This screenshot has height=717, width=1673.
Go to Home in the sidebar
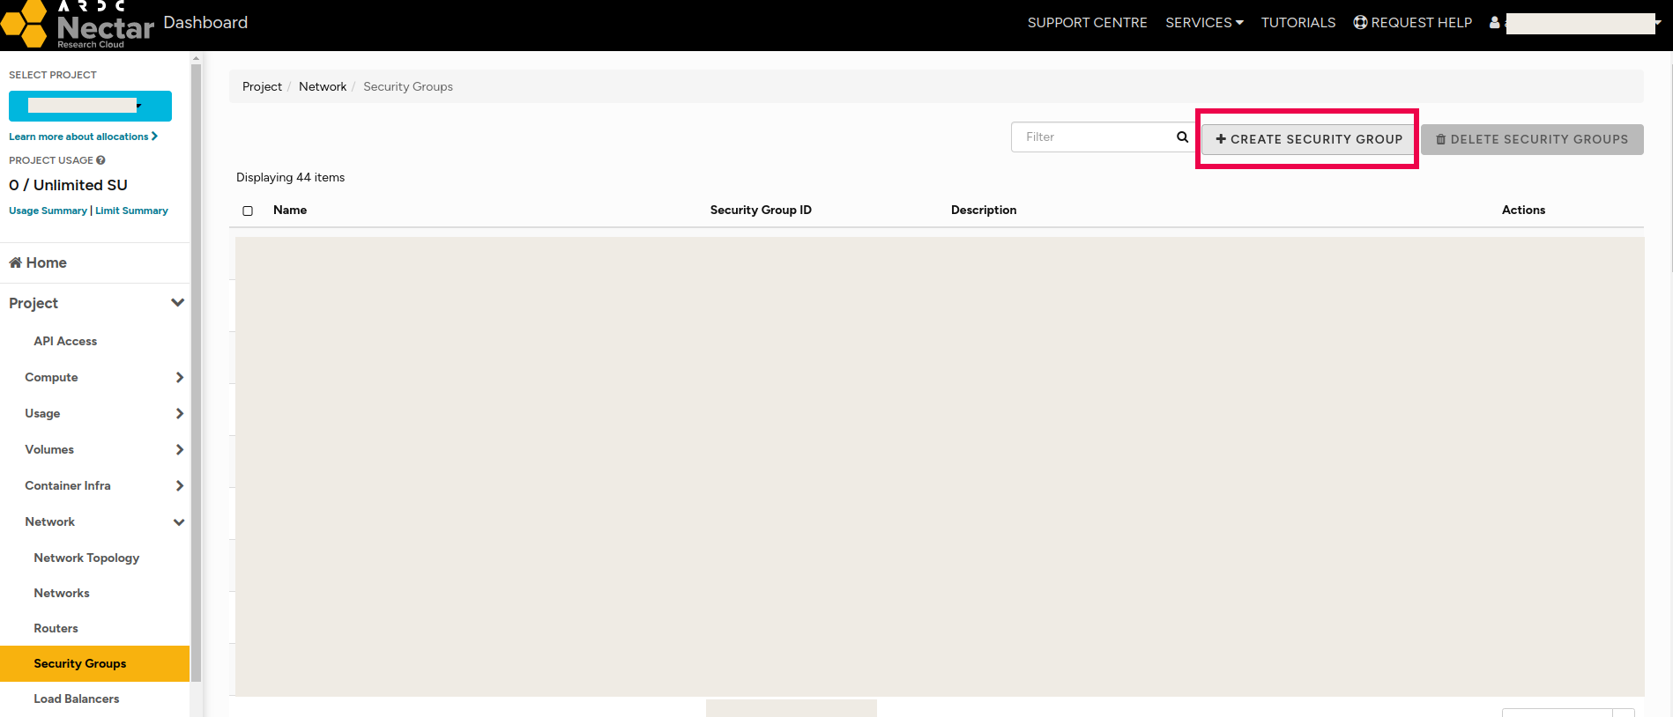(38, 262)
